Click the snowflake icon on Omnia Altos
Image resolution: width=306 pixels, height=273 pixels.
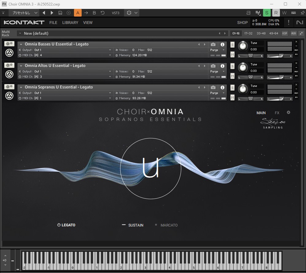pos(9,65)
